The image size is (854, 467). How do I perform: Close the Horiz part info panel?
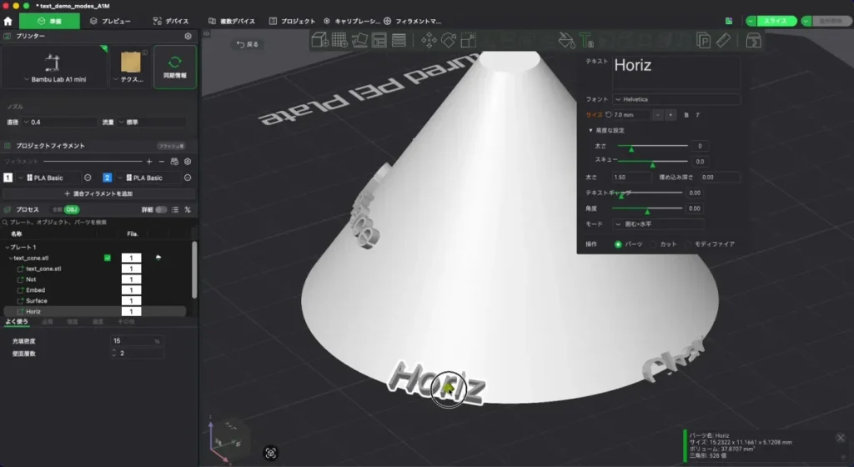tap(841, 438)
